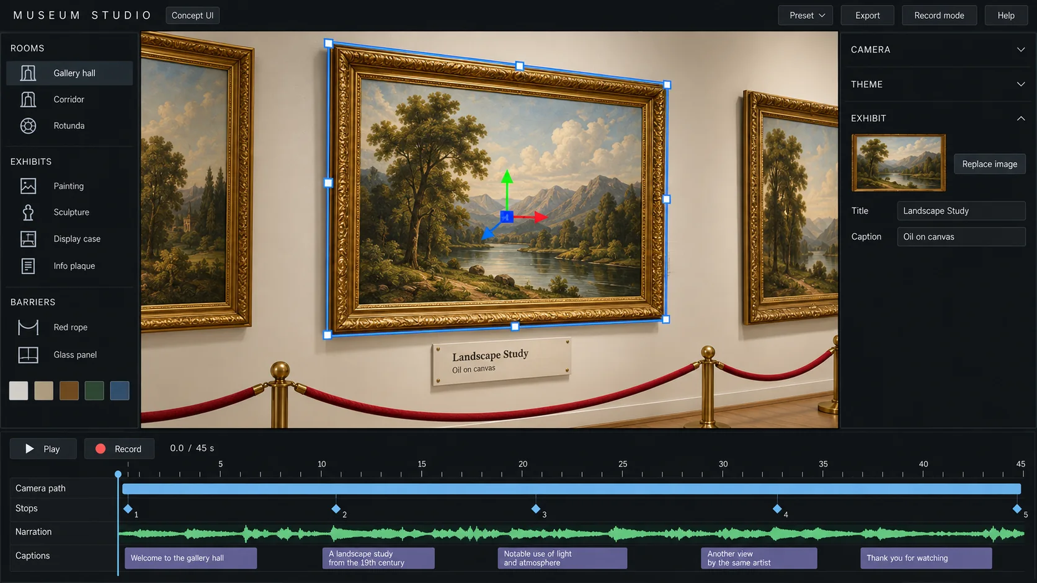Select the dark green color swatch
The image size is (1037, 583).
click(94, 390)
